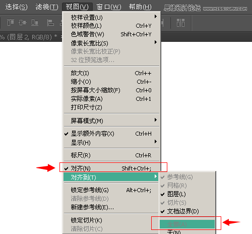Click the align bottom edges icon
The image size is (252, 234).
click(35, 22)
